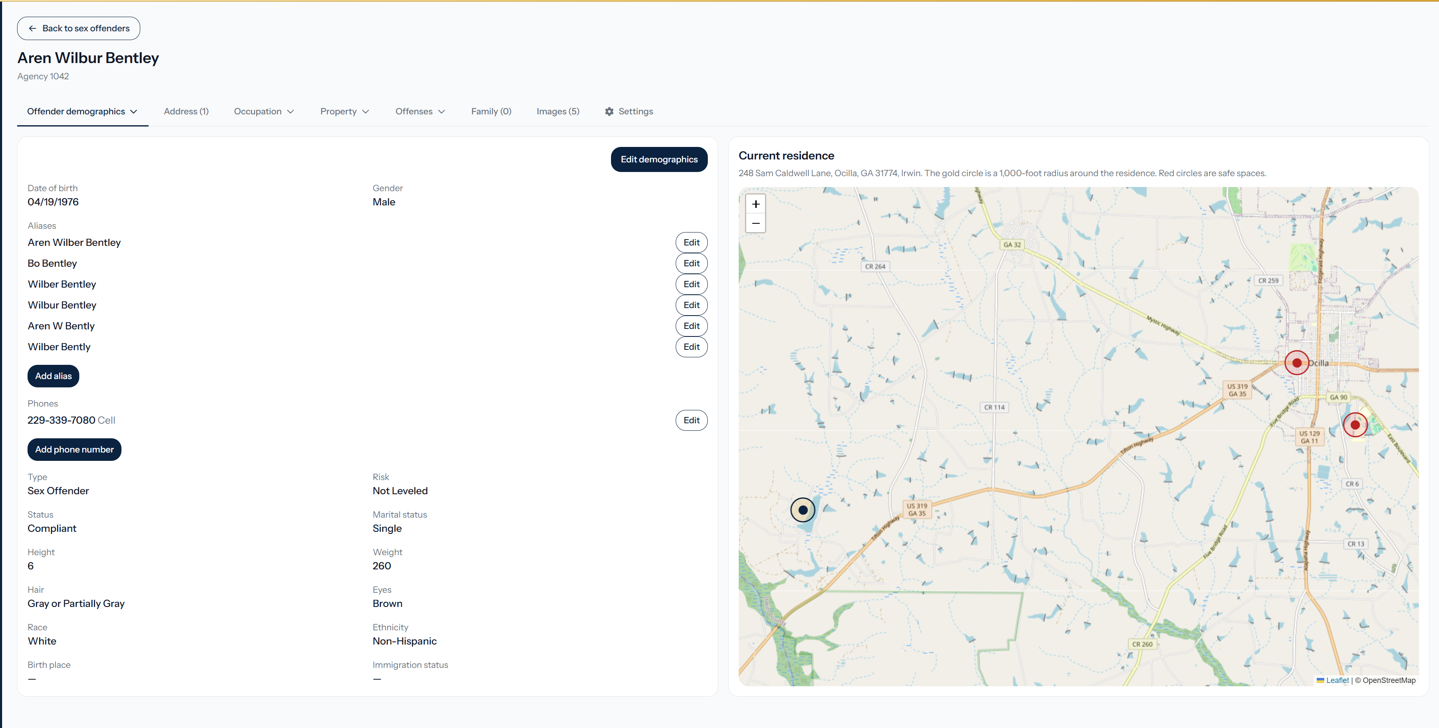The image size is (1439, 728).
Task: Click the Edit demographics button
Action: [659, 159]
